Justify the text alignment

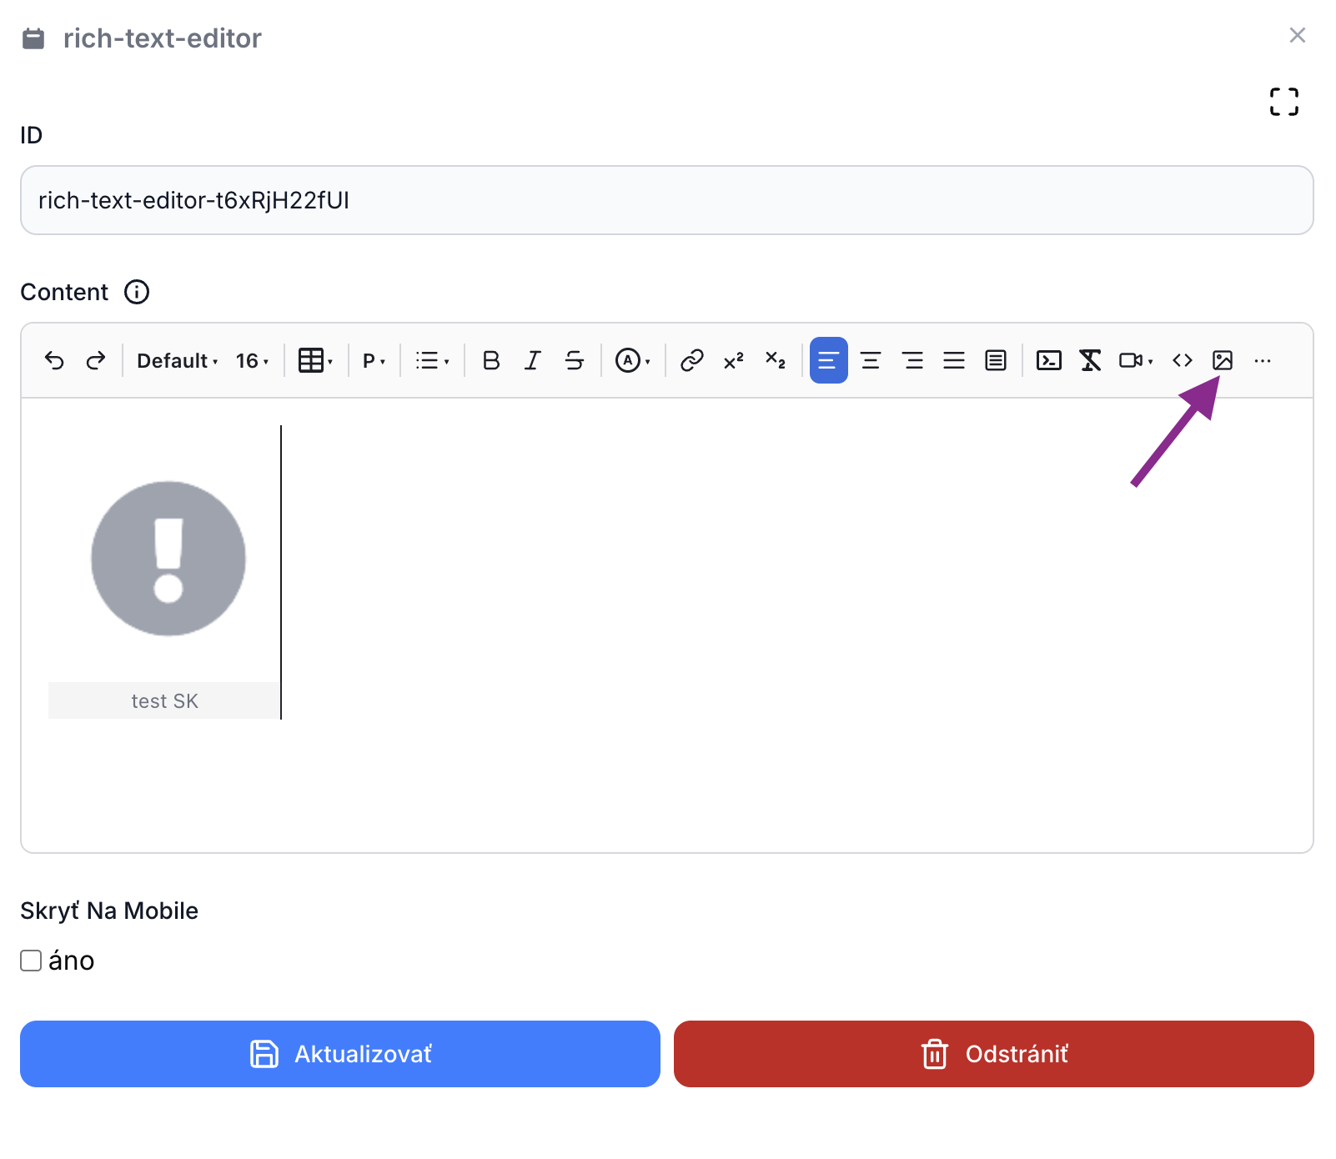[x=954, y=360]
